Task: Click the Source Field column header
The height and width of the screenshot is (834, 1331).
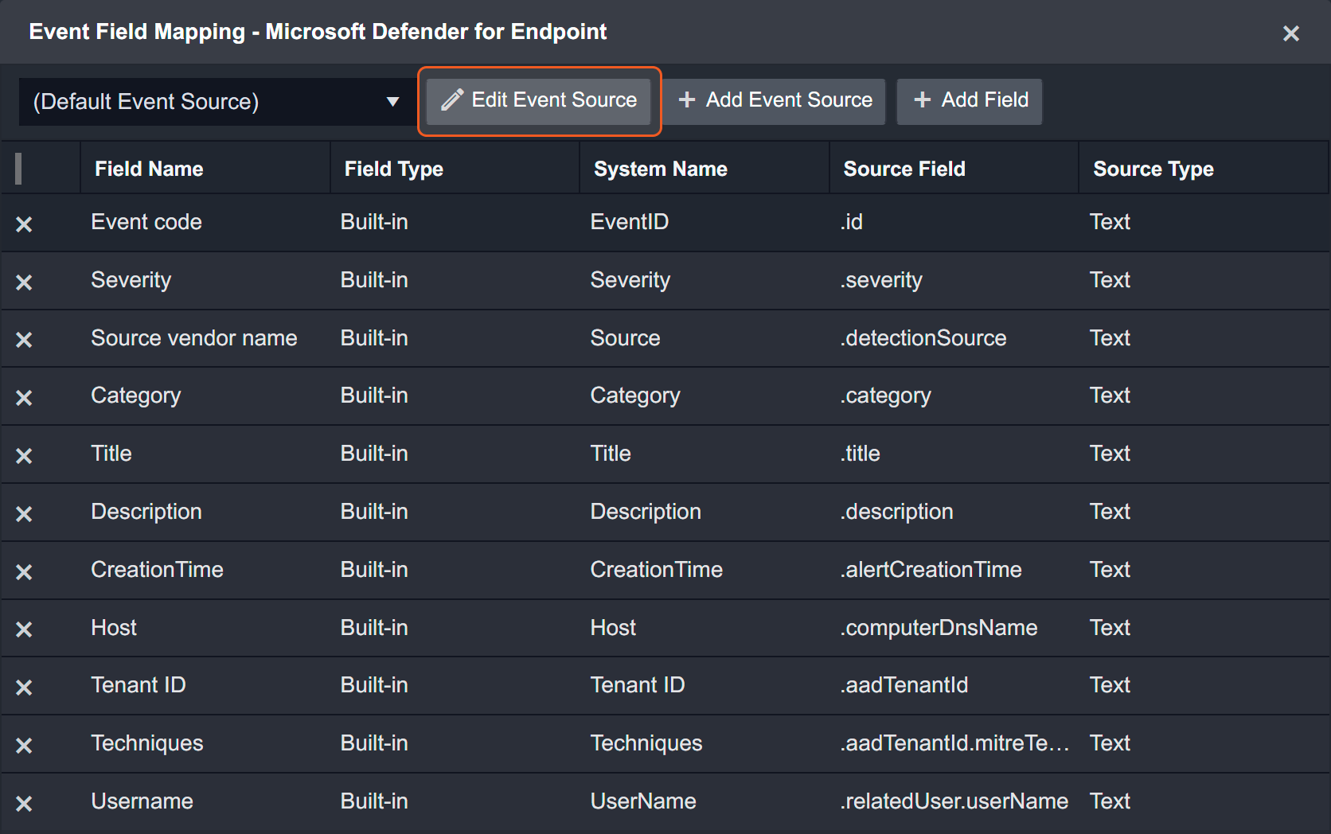Action: (904, 169)
